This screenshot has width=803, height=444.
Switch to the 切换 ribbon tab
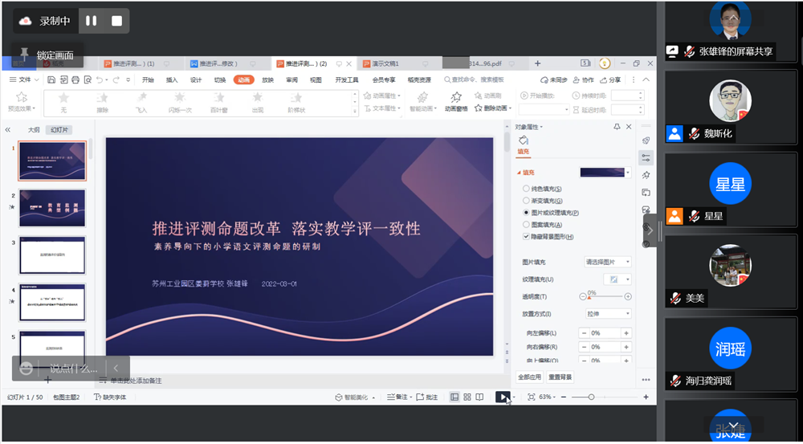tap(220, 80)
